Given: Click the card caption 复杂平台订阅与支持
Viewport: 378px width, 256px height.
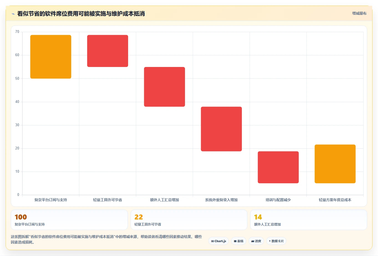Looking at the screenshot, I should (x=30, y=224).
